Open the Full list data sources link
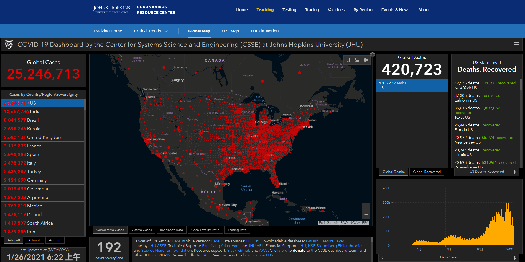Screen dimensions: 525x262 (x=252, y=241)
